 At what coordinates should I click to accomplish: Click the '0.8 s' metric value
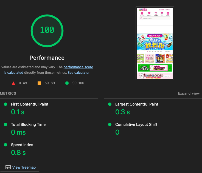coord(18,152)
